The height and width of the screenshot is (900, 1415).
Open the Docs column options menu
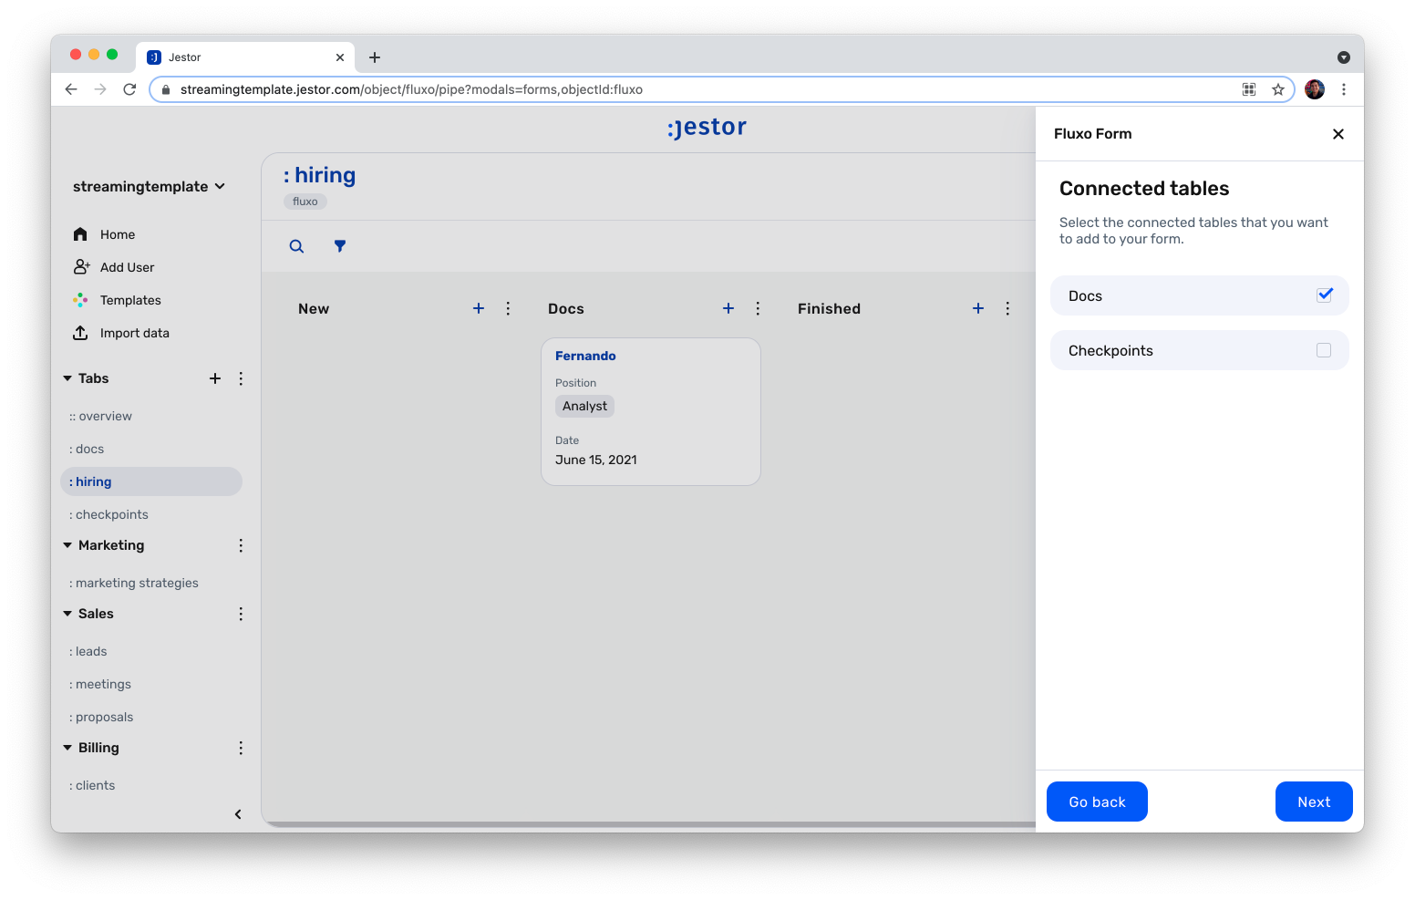758,308
